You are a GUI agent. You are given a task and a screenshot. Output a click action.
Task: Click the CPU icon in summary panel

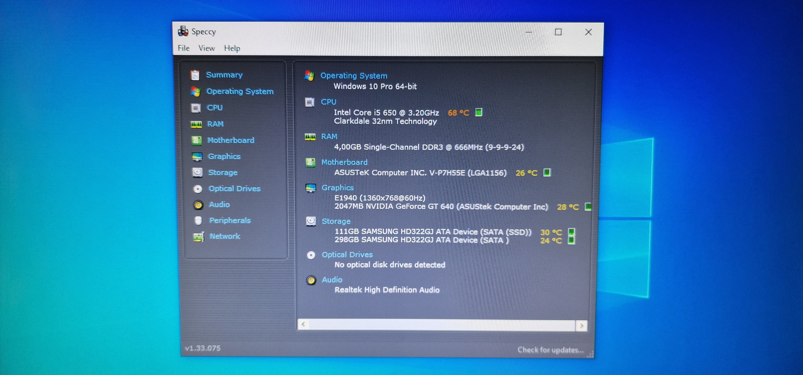pyautogui.click(x=310, y=102)
